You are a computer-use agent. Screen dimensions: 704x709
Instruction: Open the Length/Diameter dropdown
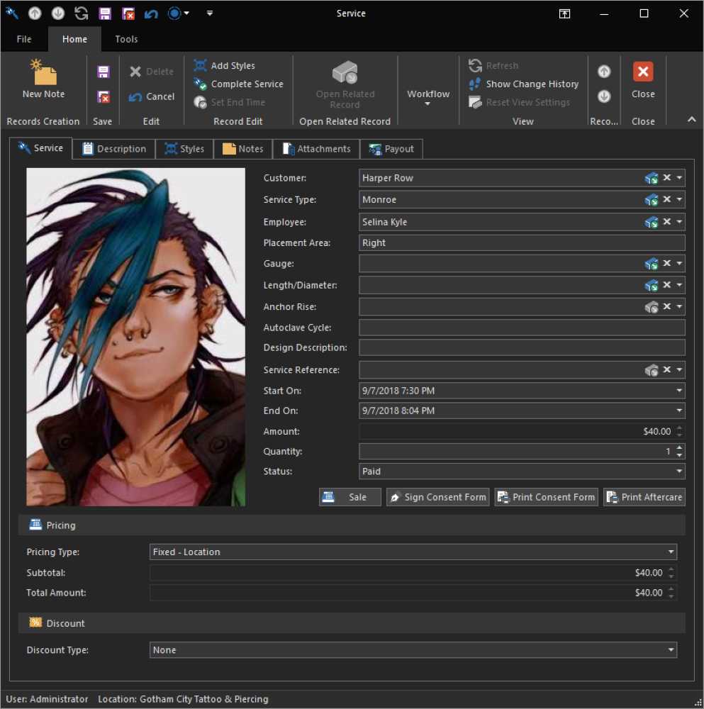[679, 285]
